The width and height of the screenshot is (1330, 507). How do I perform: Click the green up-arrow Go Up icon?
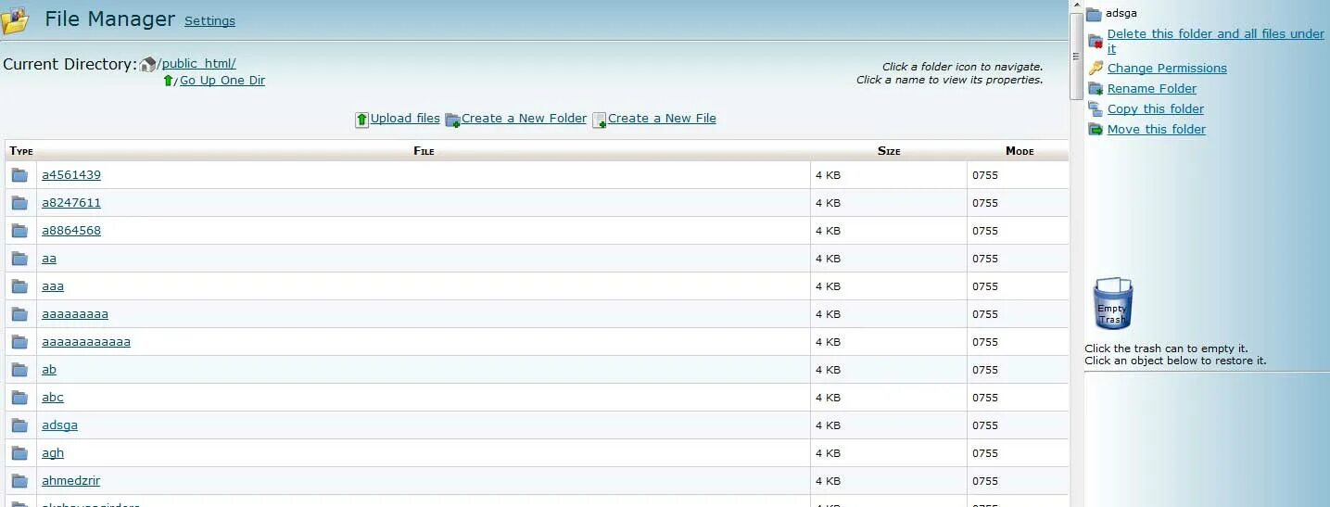click(x=168, y=81)
